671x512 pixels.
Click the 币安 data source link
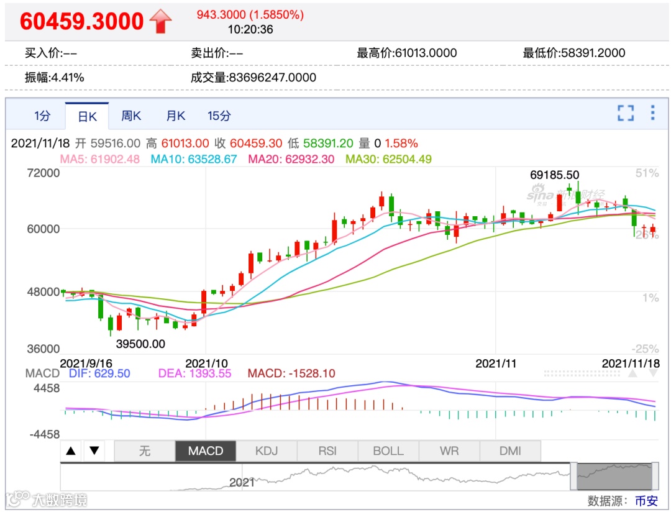[646, 501]
